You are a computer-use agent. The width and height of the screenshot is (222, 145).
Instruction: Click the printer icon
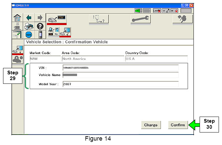[29, 26]
